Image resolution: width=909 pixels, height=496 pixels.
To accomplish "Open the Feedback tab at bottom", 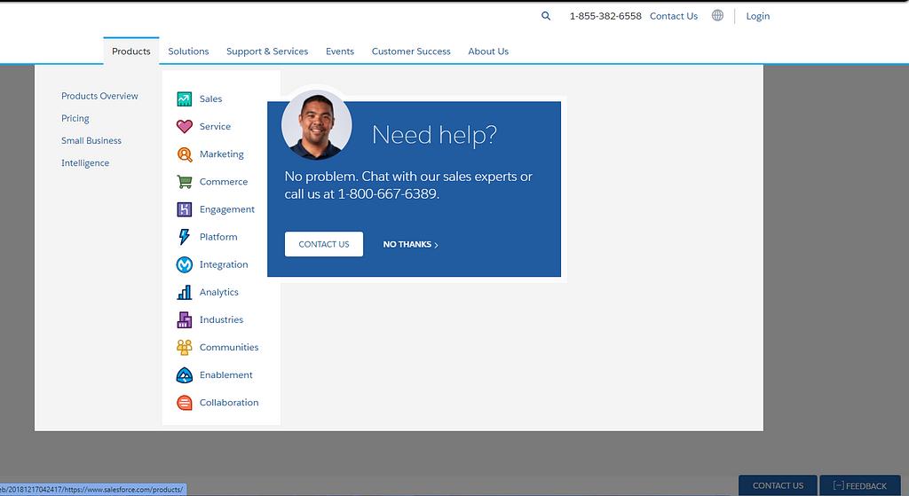I will (x=859, y=485).
